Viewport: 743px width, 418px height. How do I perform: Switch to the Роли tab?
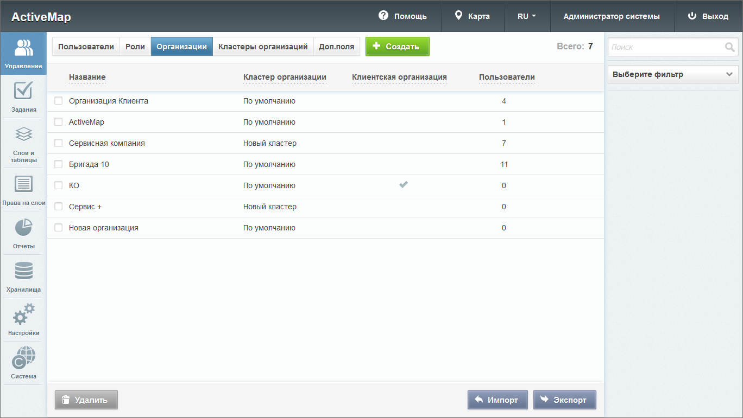pos(135,47)
